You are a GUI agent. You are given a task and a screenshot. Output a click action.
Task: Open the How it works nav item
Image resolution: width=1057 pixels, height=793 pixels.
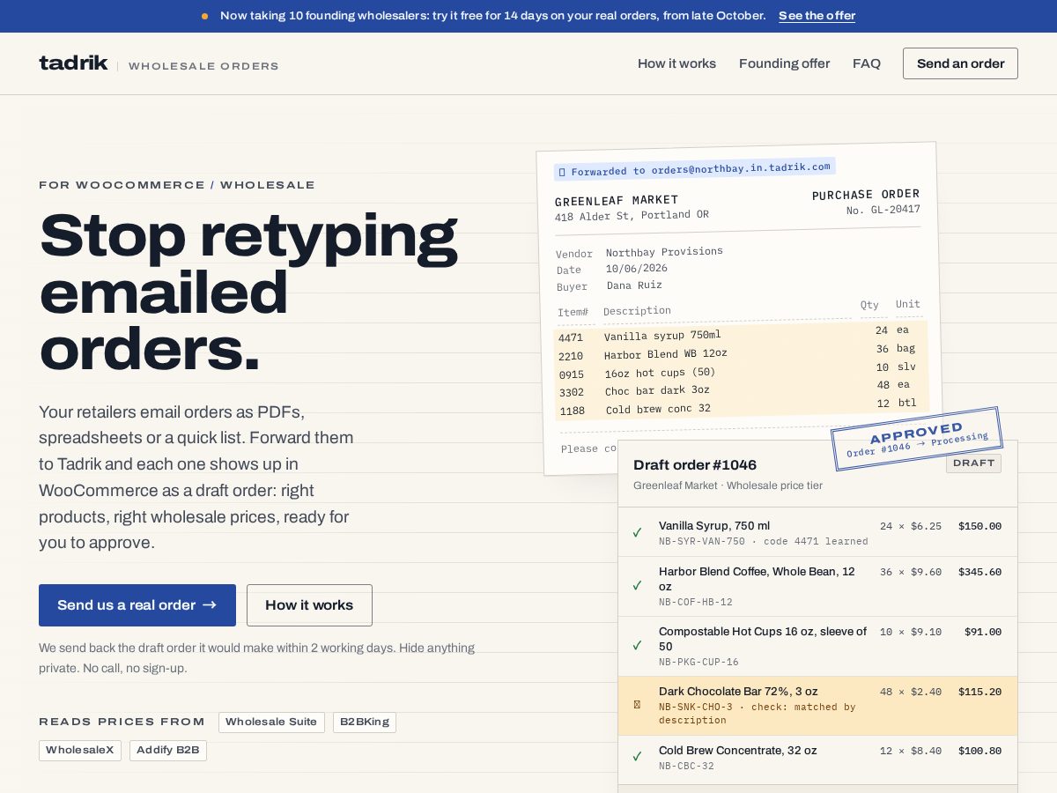pyautogui.click(x=676, y=63)
